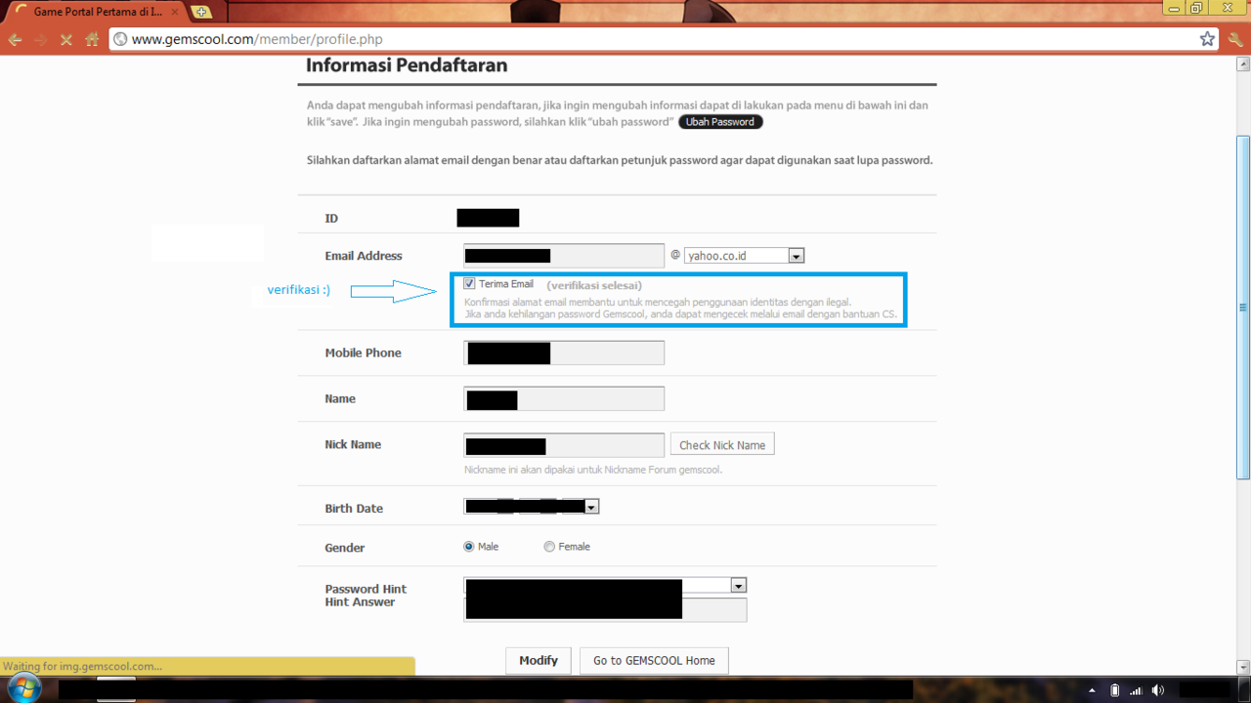
Task: Open the browser home page icon
Action: click(92, 40)
